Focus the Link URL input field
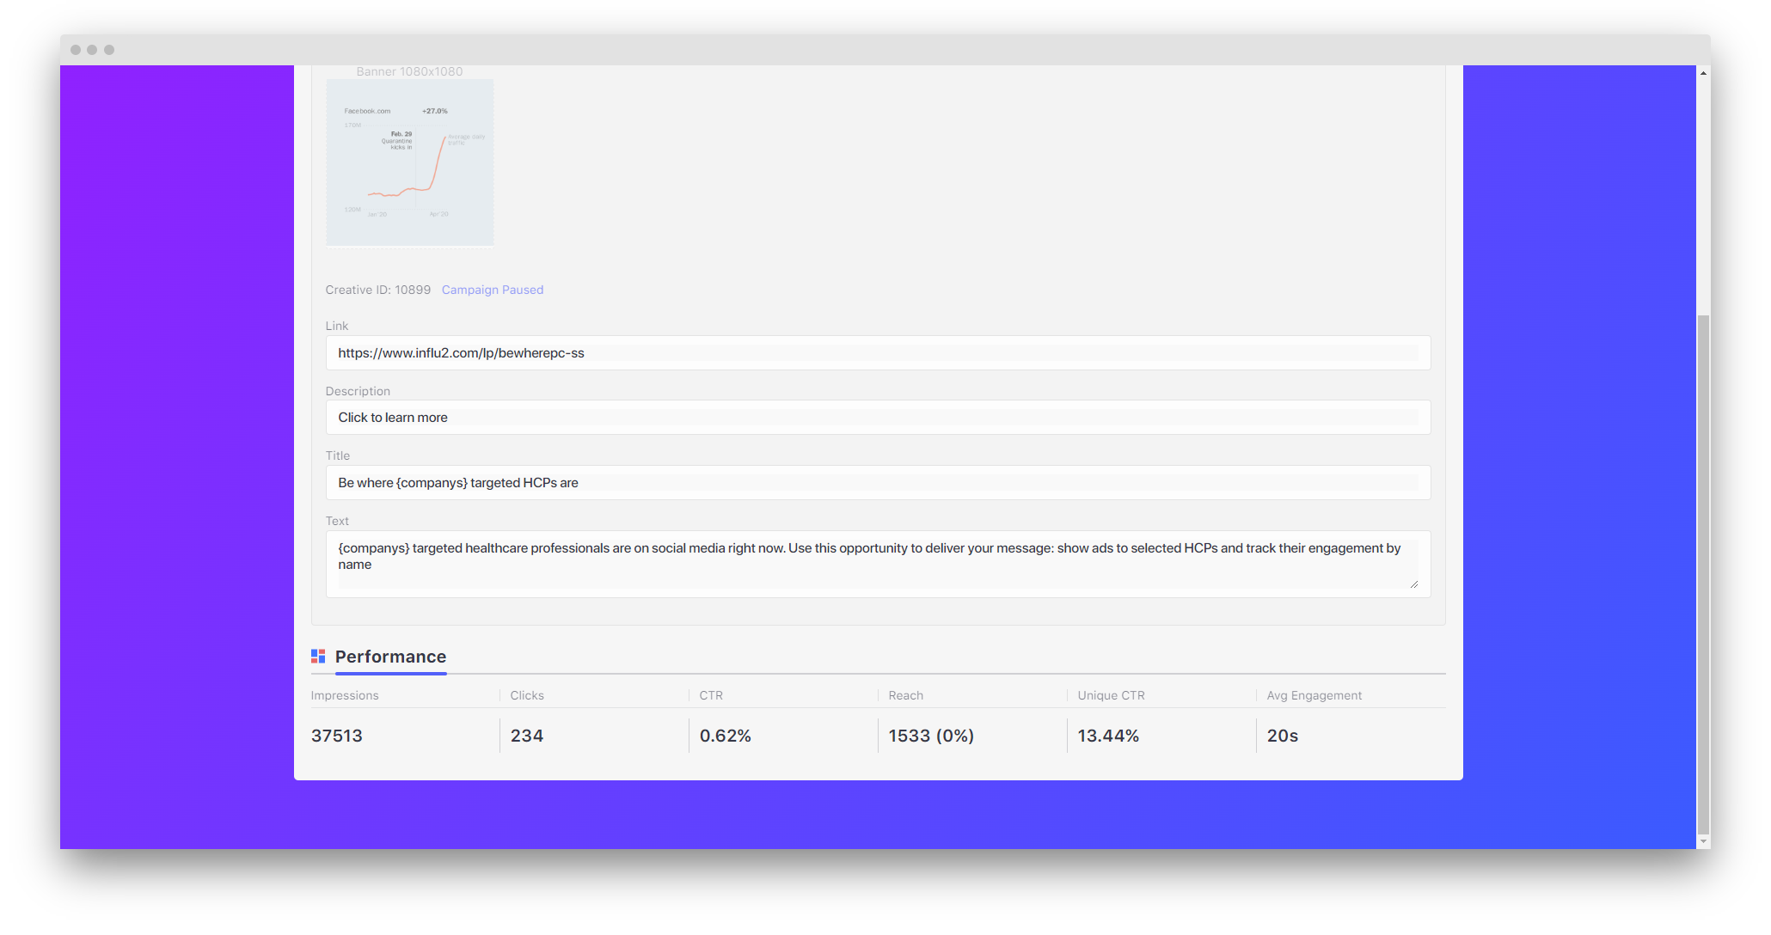Image resolution: width=1771 pixels, height=935 pixels. click(x=877, y=353)
